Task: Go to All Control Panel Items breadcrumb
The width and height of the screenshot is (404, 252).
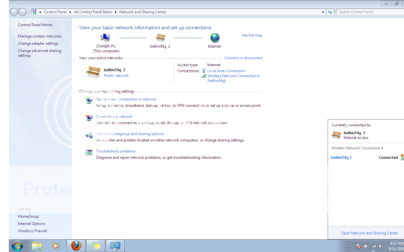Action: point(93,12)
